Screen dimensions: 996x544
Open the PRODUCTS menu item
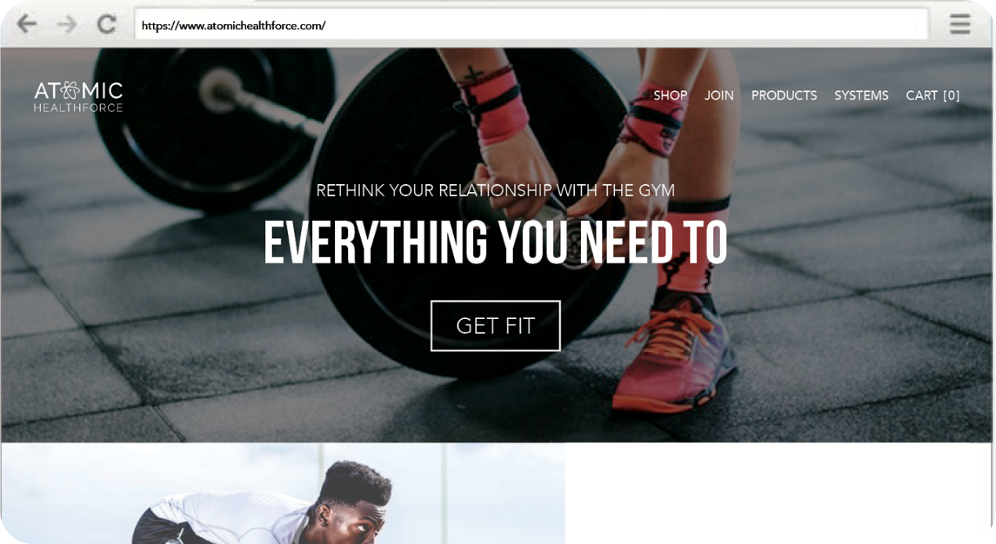click(x=784, y=96)
